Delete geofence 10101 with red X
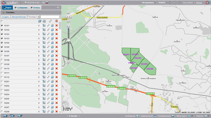This screenshot has height=118, width=211. pyautogui.click(x=56, y=26)
